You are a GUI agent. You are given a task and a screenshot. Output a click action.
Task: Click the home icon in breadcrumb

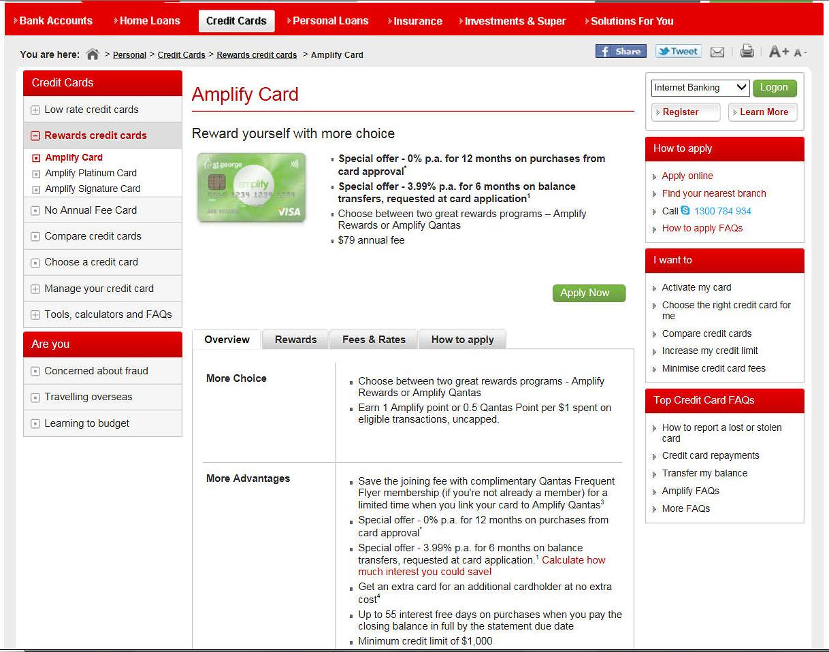[93, 54]
